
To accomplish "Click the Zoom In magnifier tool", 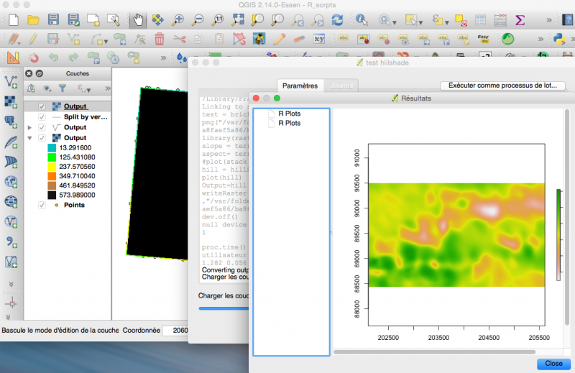I will pos(178,20).
